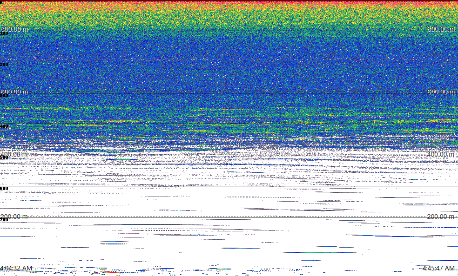
Task: Select the bold 100 depth label
Action: [4, 33]
